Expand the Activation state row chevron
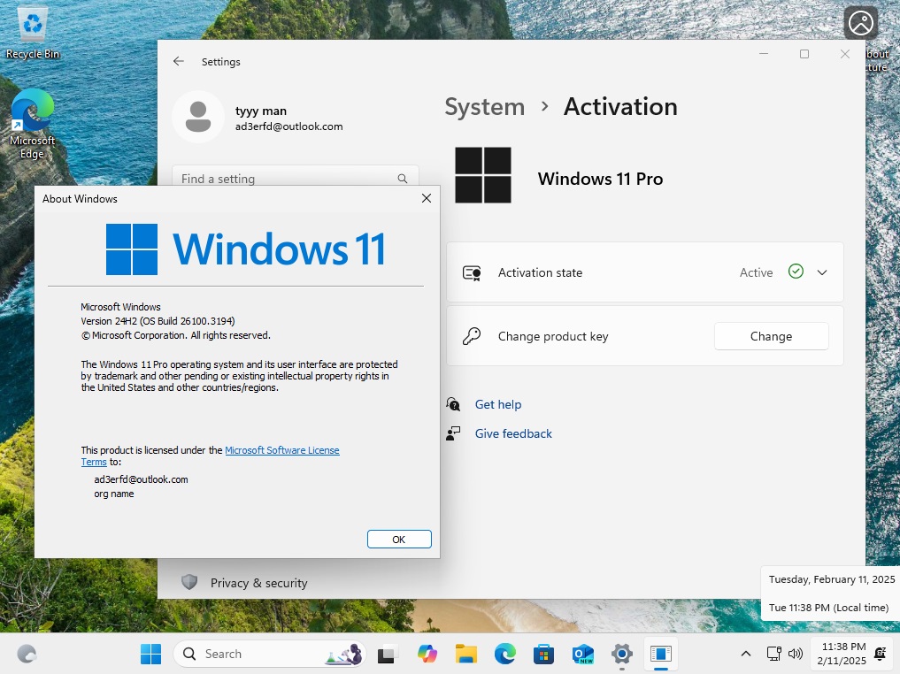This screenshot has width=900, height=674. (x=822, y=273)
